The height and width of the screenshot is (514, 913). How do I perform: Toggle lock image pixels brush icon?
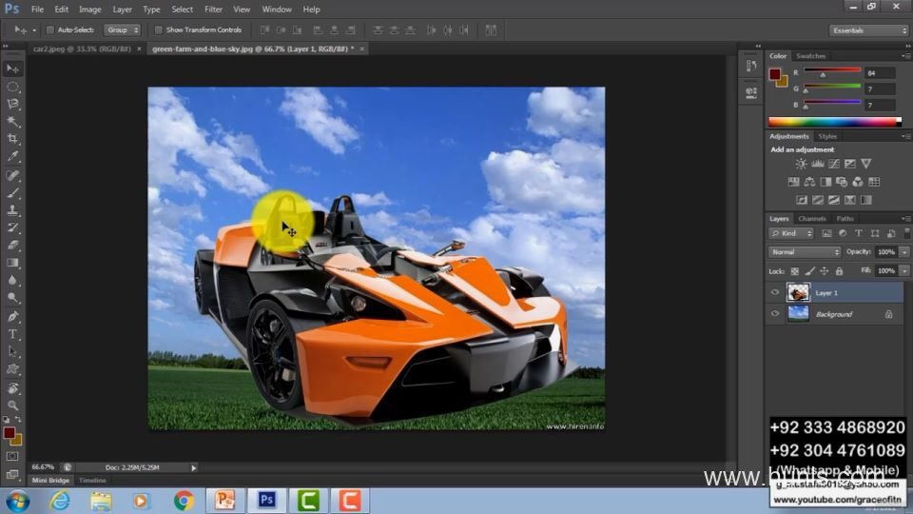pyautogui.click(x=809, y=271)
